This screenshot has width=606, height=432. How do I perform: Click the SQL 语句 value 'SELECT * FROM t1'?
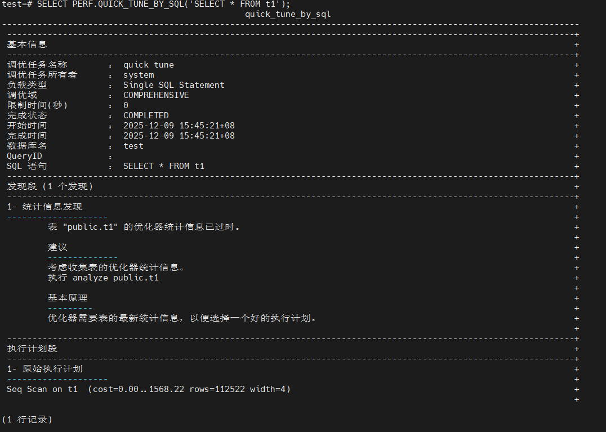coord(163,166)
